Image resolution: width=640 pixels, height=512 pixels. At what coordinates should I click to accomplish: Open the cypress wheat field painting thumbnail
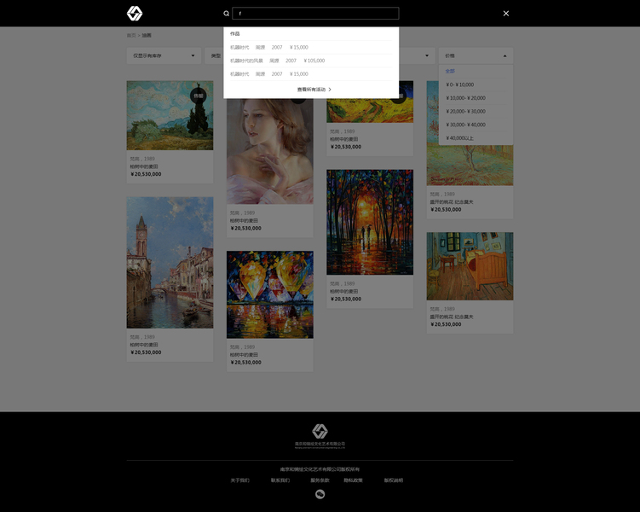tap(170, 115)
